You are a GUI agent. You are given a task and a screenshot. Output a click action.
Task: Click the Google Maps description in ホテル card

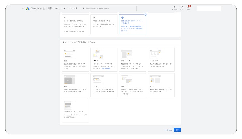[x=161, y=90]
